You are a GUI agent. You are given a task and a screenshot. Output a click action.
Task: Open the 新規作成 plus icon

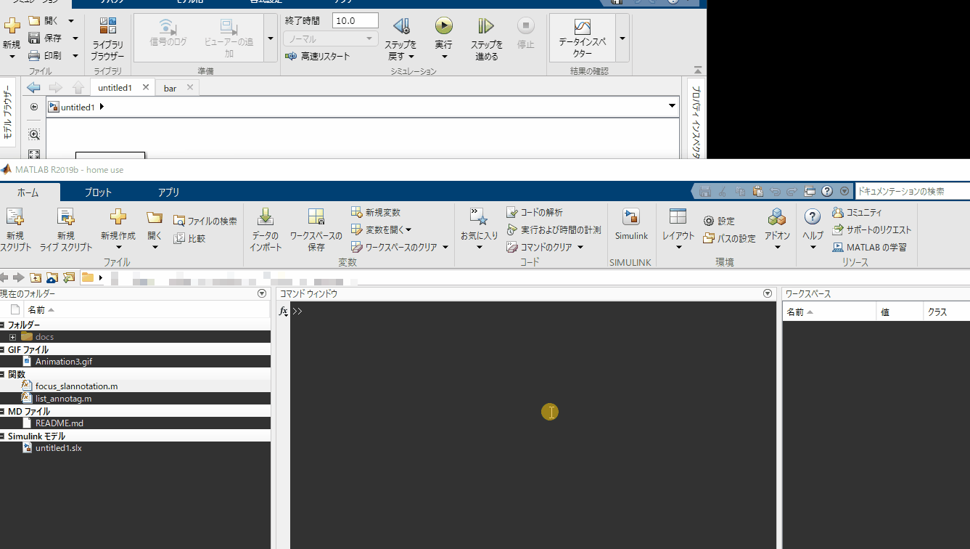pos(118,216)
